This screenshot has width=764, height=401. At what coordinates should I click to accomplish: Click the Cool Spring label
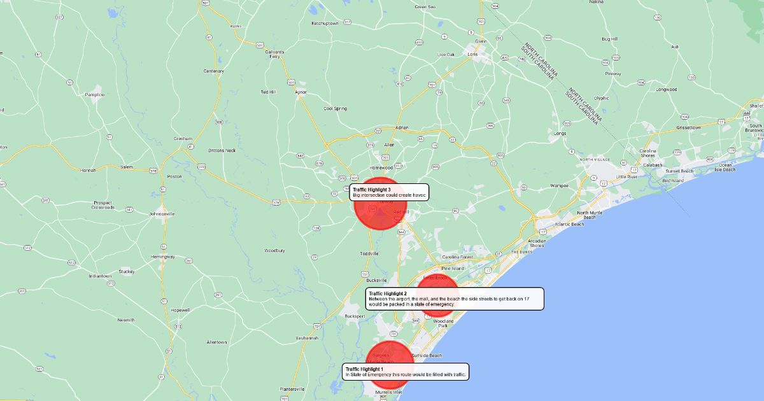(x=336, y=108)
